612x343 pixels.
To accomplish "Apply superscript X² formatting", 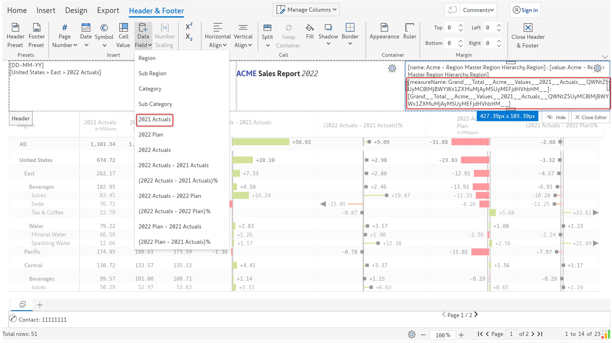I will [189, 26].
